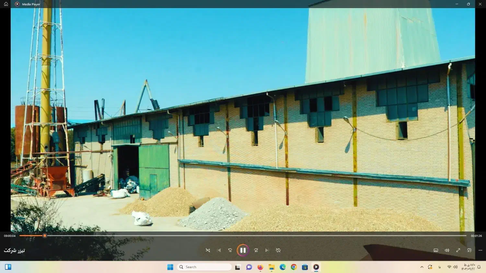Open Firefox from the taskbar

[x=260, y=267]
